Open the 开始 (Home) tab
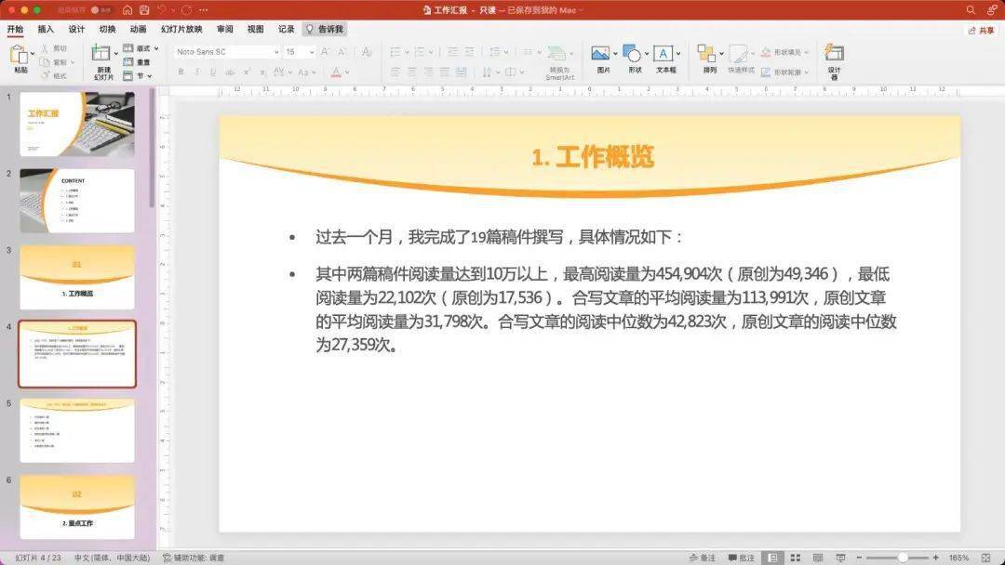Image resolution: width=1005 pixels, height=565 pixels. point(16,30)
